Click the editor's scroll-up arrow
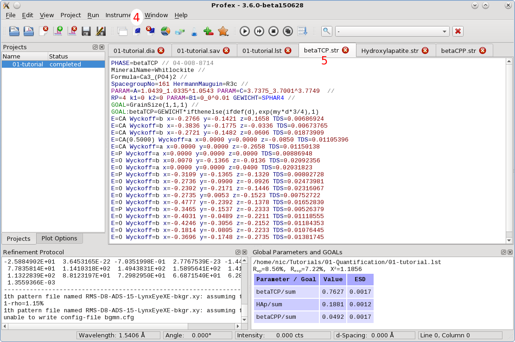Viewport: 515px width, 342px height. click(509, 62)
